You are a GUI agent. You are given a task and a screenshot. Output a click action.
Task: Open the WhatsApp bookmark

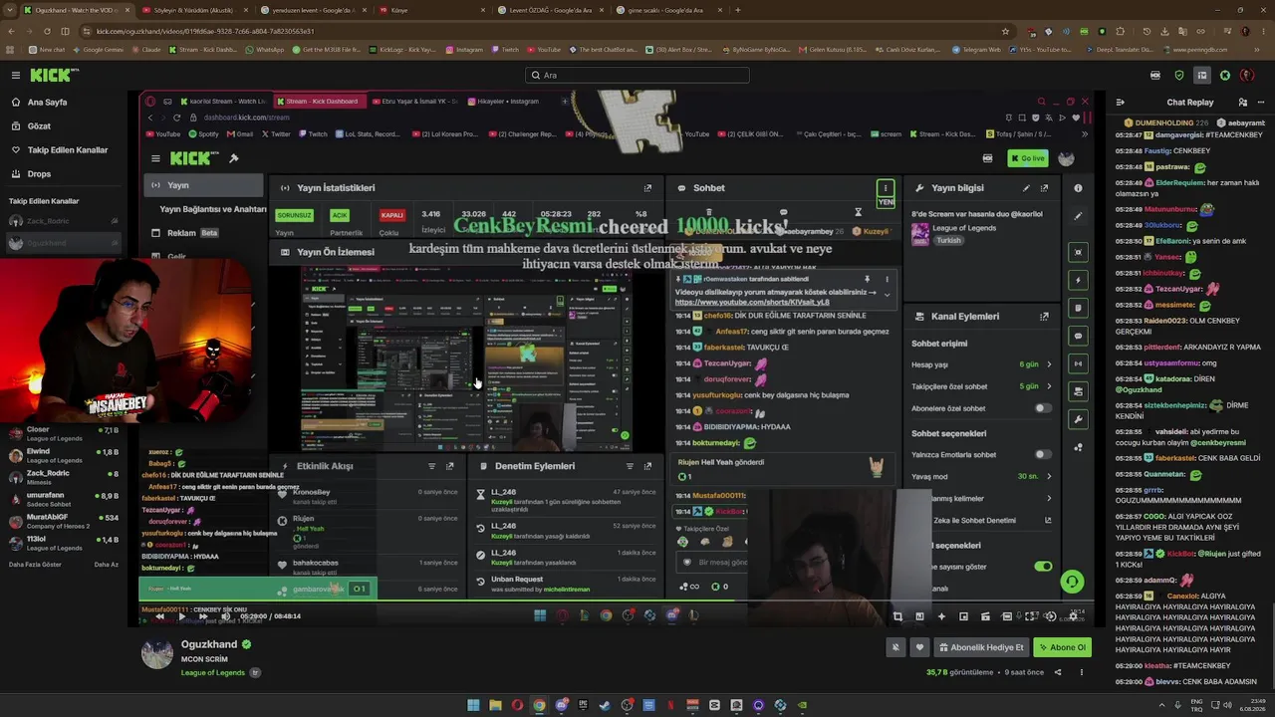264,50
